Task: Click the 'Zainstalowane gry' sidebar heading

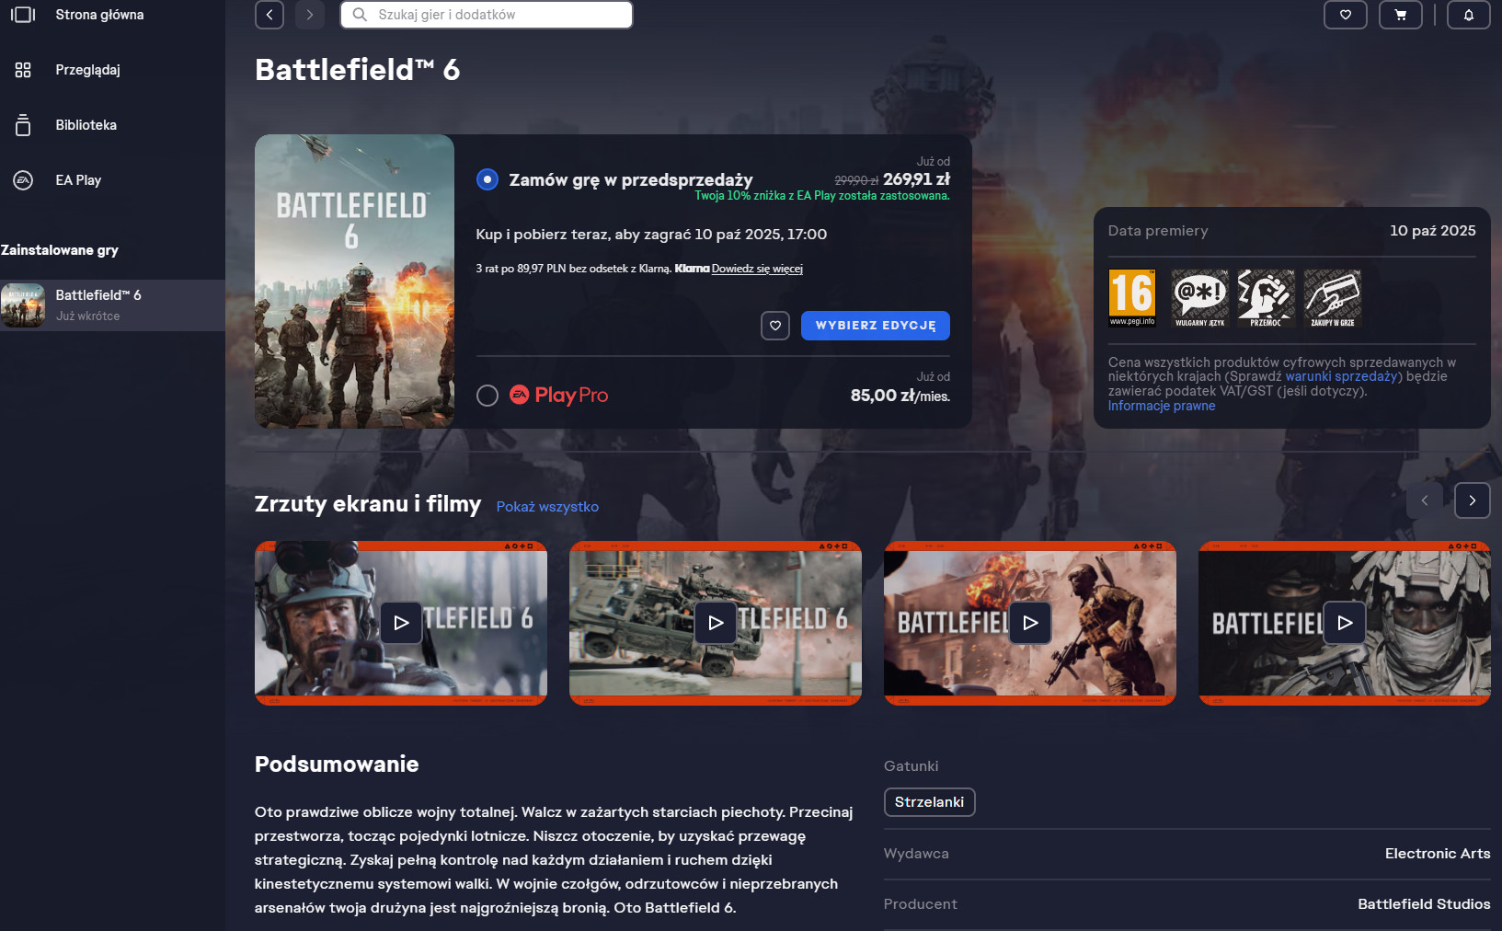Action: pos(60,250)
